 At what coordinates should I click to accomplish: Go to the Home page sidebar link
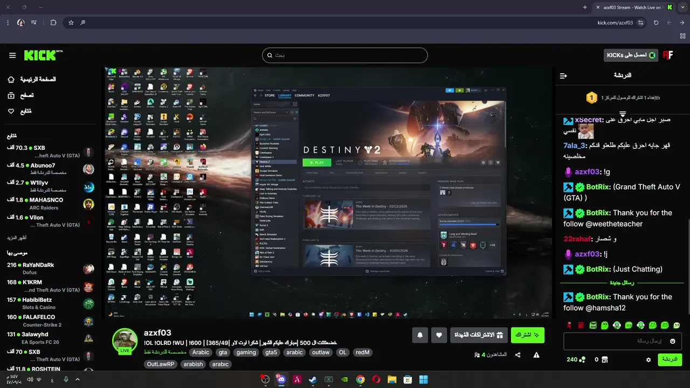(x=32, y=79)
